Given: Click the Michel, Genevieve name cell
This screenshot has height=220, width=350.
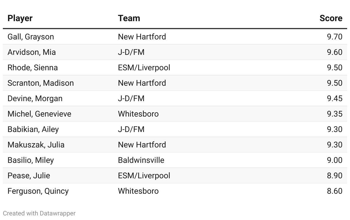Looking at the screenshot, I should (x=39, y=114).
